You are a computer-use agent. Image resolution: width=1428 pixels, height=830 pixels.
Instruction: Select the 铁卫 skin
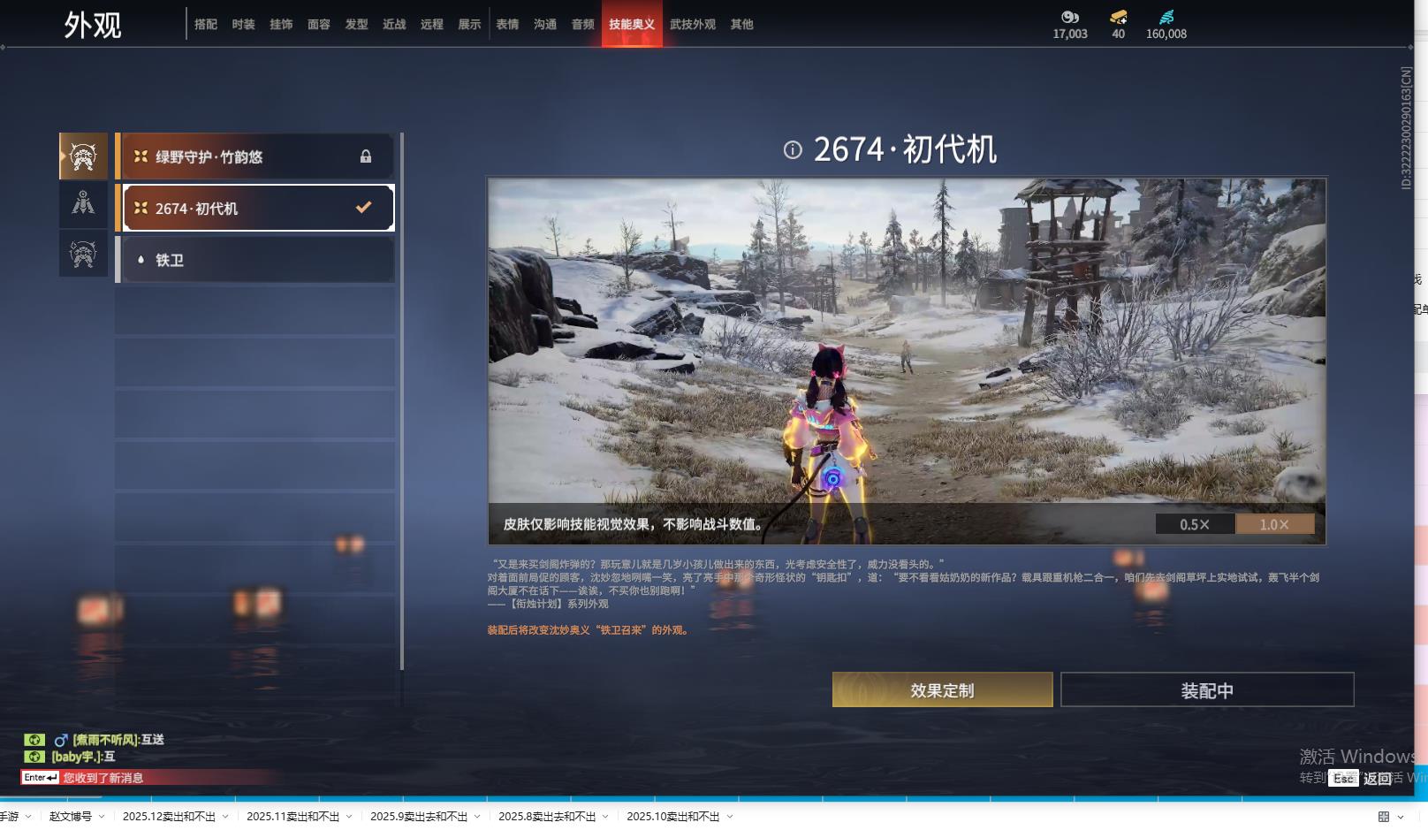pyautogui.click(x=255, y=260)
